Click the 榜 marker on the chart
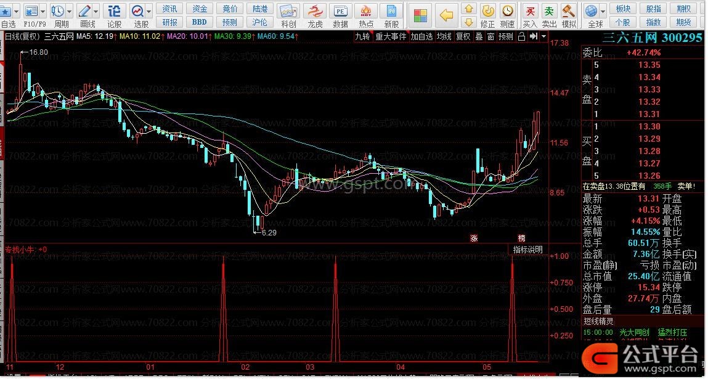 521,237
